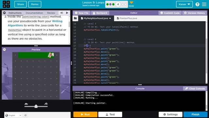Go to sixth empty level bubble
Viewport: 209px width, 118px height.
[x=125, y=4]
